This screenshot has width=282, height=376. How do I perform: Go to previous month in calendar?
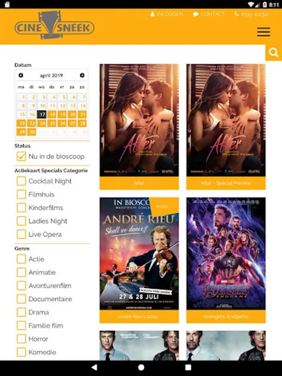click(x=21, y=75)
